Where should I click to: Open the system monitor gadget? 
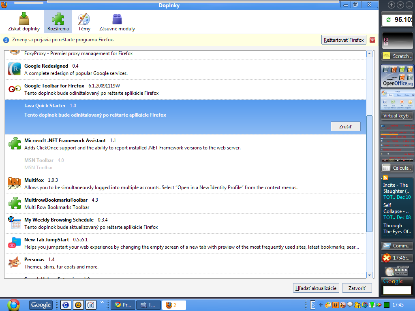(x=398, y=143)
